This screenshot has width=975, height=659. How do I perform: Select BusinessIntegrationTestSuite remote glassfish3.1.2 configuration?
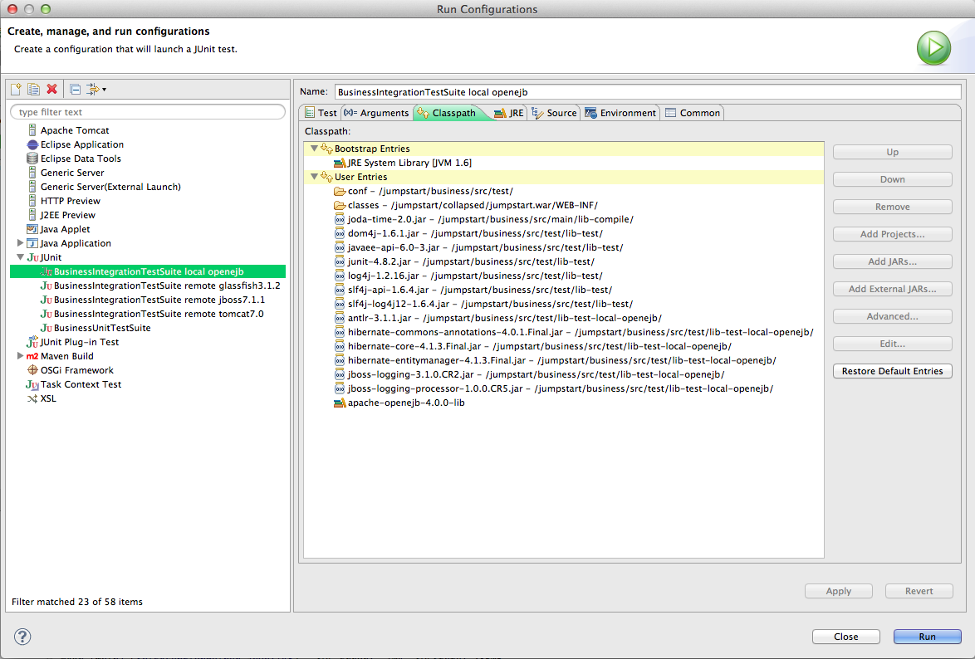159,286
